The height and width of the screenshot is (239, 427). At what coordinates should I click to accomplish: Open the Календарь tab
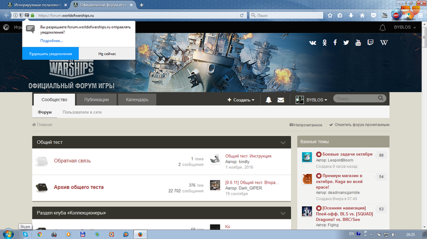[137, 100]
